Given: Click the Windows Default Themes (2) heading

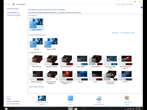Looking at the screenshot, I should point(37,35).
